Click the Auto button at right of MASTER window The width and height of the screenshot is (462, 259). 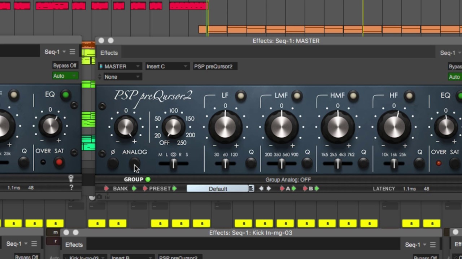pyautogui.click(x=454, y=77)
